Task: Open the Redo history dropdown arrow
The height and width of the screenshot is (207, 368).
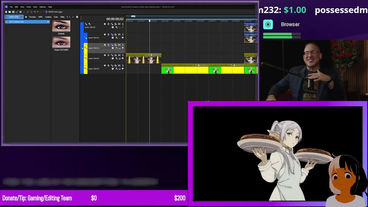Action: pyautogui.click(x=44, y=12)
